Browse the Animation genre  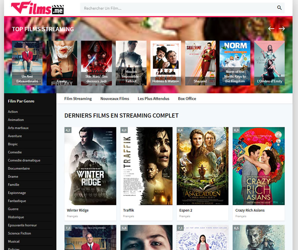coord(16,120)
